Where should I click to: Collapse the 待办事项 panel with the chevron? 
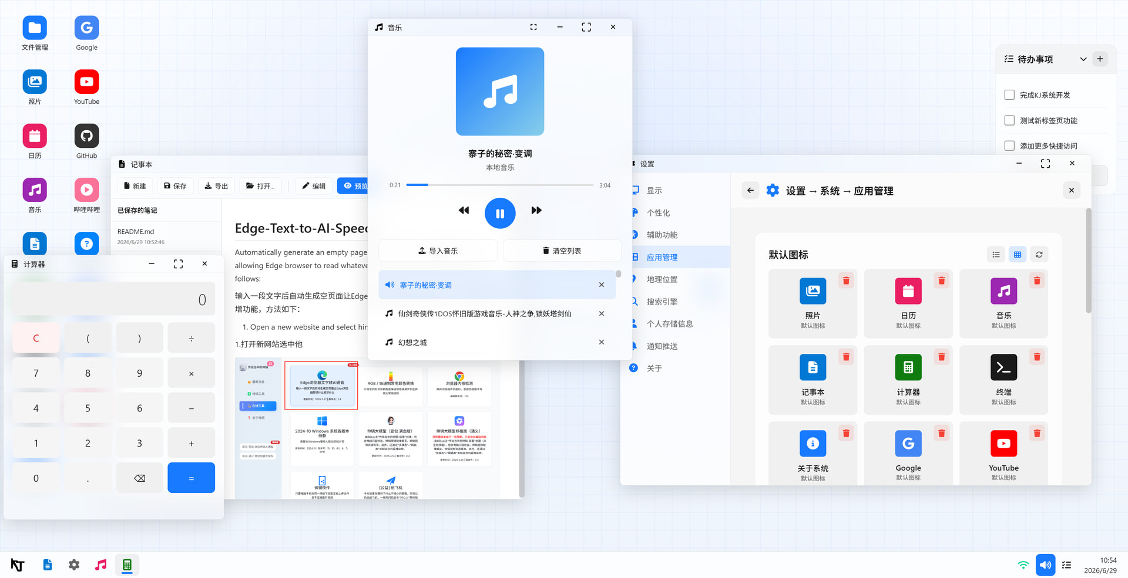(1083, 59)
